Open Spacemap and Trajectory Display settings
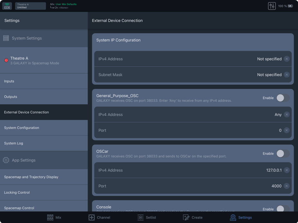The width and height of the screenshot is (298, 223). (x=44, y=177)
